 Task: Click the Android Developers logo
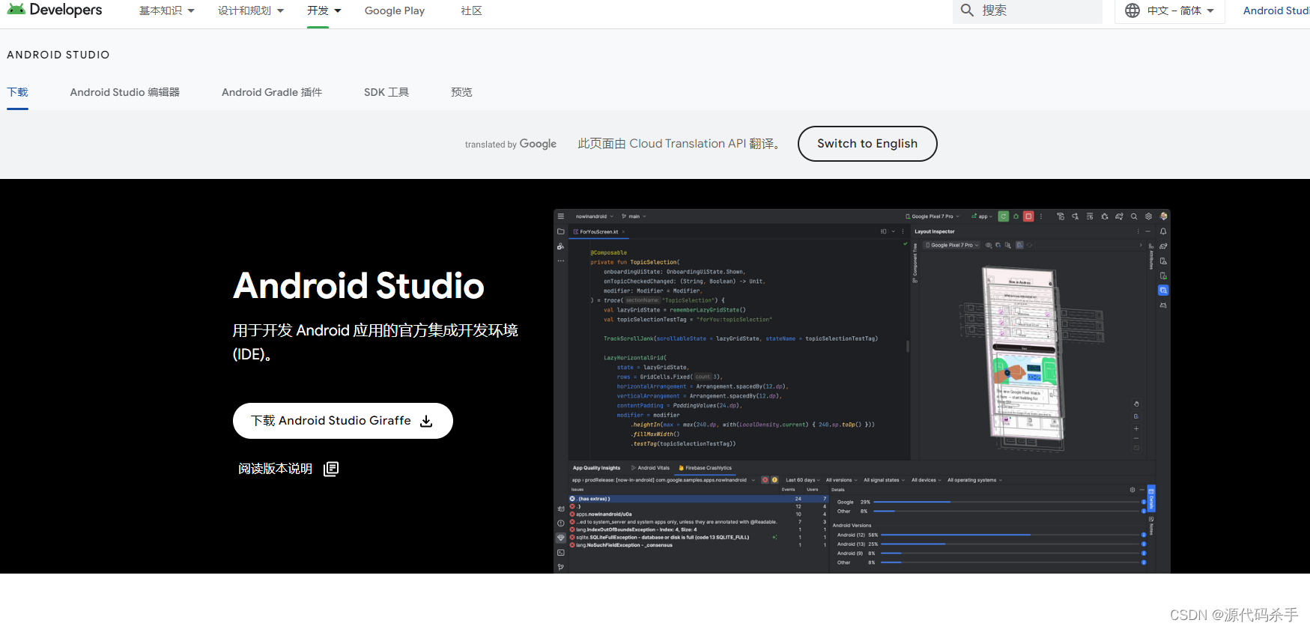tap(54, 10)
